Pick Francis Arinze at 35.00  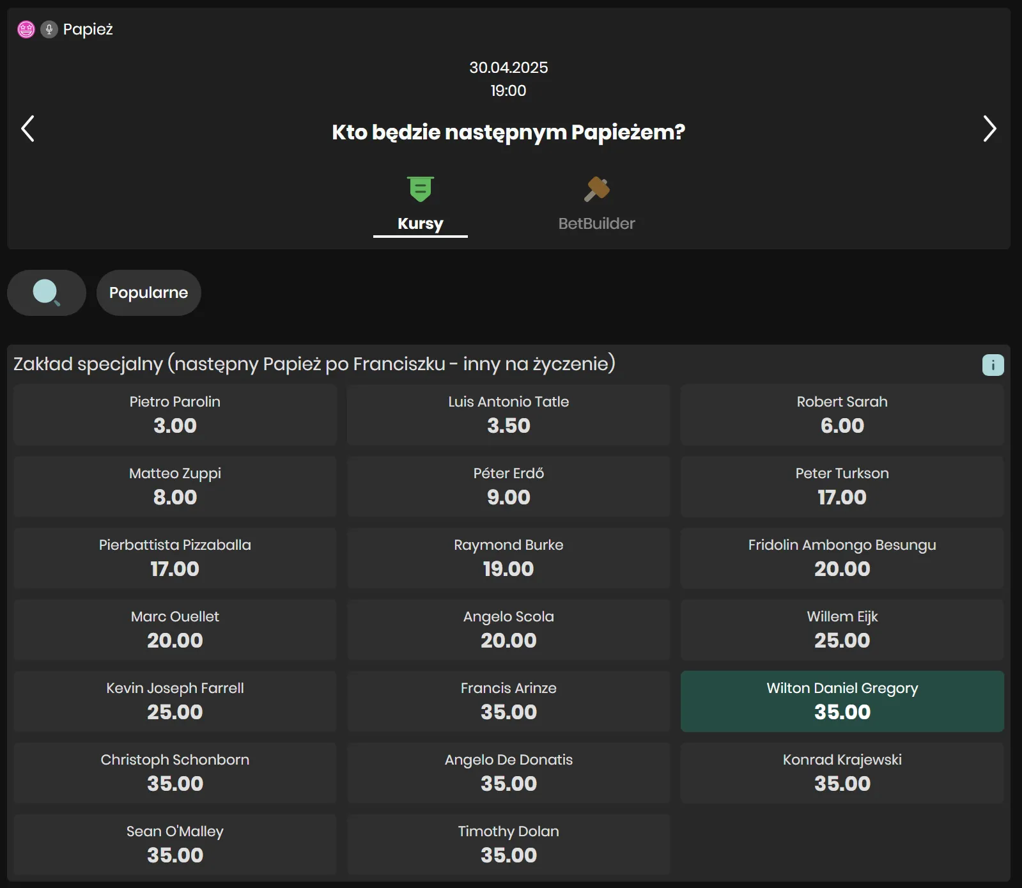tap(509, 701)
